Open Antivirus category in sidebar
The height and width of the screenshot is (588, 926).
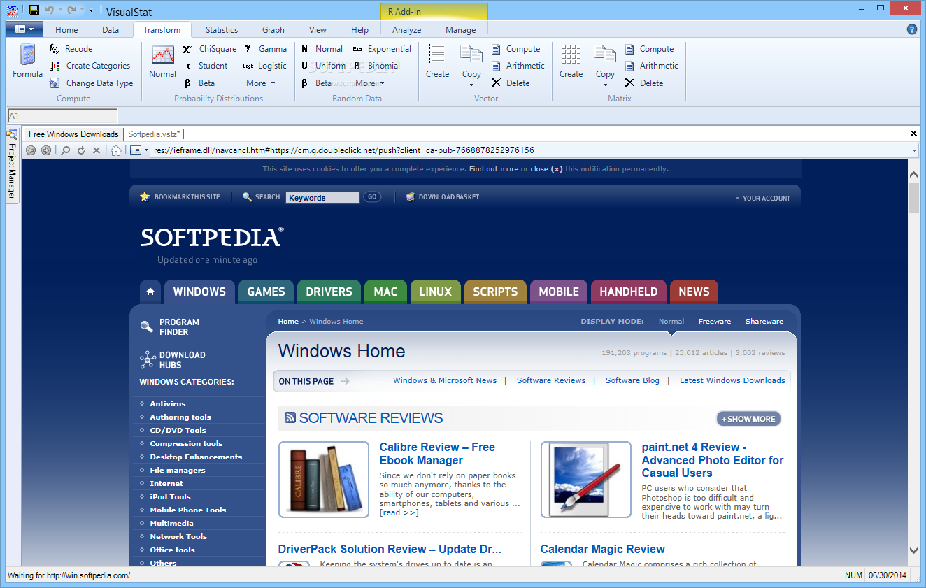(168, 404)
